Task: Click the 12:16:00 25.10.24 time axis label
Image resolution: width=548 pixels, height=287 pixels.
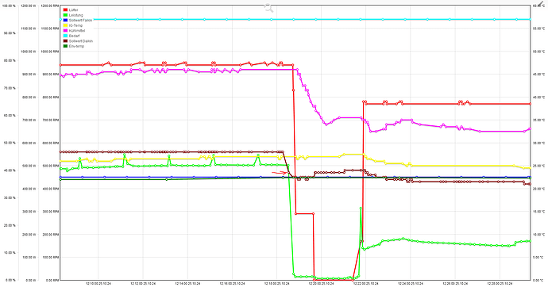Action: point(233,284)
